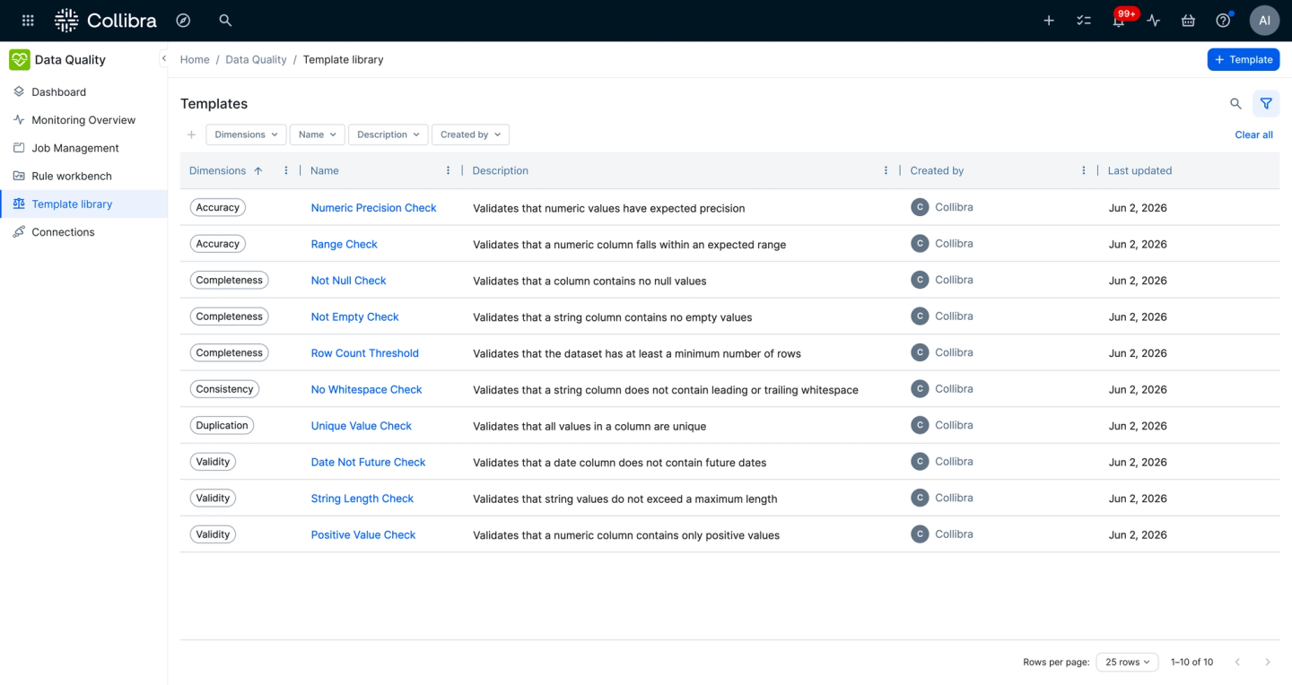Open the Dimensions column options menu
The width and height of the screenshot is (1292, 685).
point(286,170)
